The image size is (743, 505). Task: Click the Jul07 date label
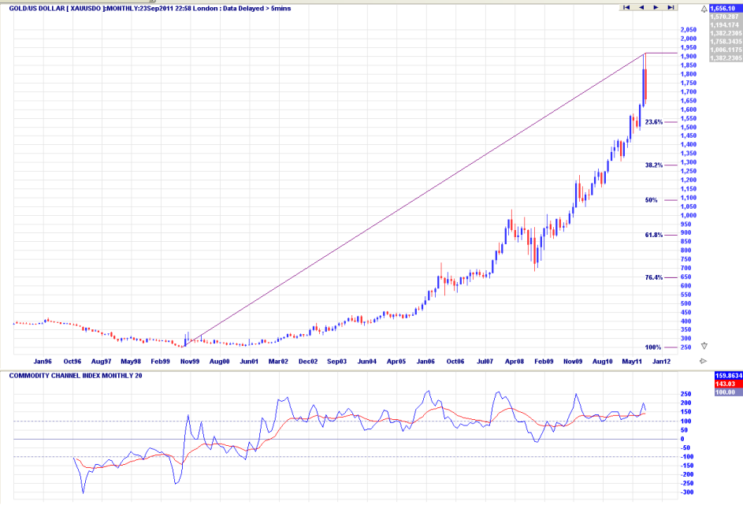(485, 362)
